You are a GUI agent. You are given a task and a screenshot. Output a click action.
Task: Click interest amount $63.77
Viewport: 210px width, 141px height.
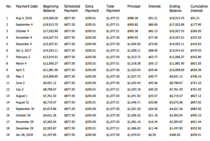(x=153, y=57)
